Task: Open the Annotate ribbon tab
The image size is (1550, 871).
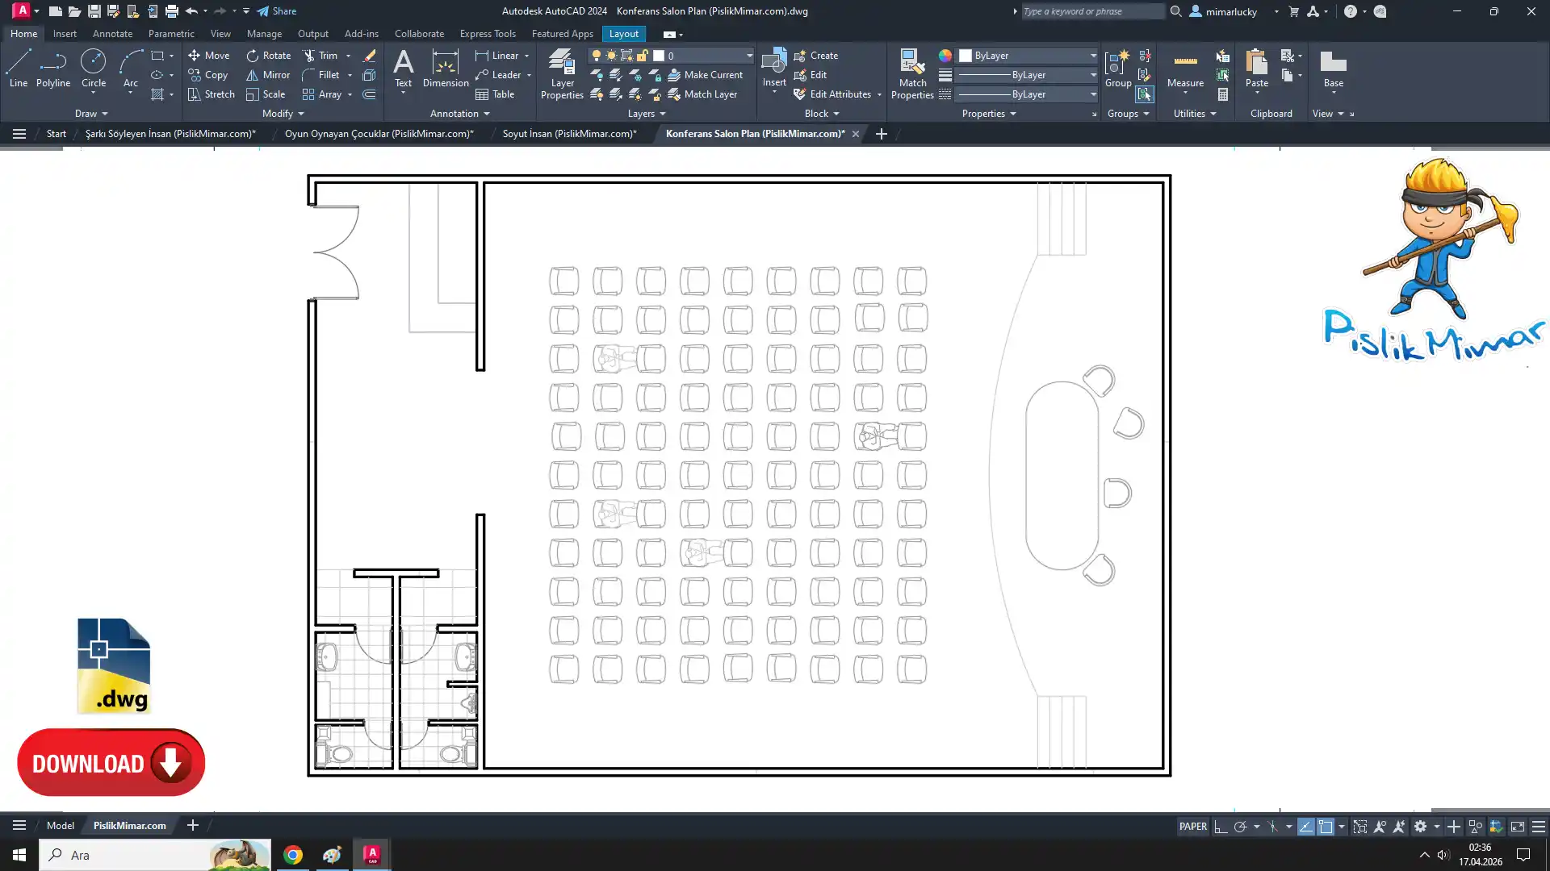Action: pos(112,34)
